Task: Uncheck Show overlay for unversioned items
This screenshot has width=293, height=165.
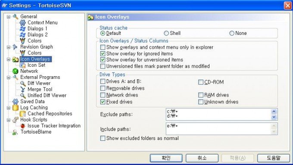Action: (103, 60)
